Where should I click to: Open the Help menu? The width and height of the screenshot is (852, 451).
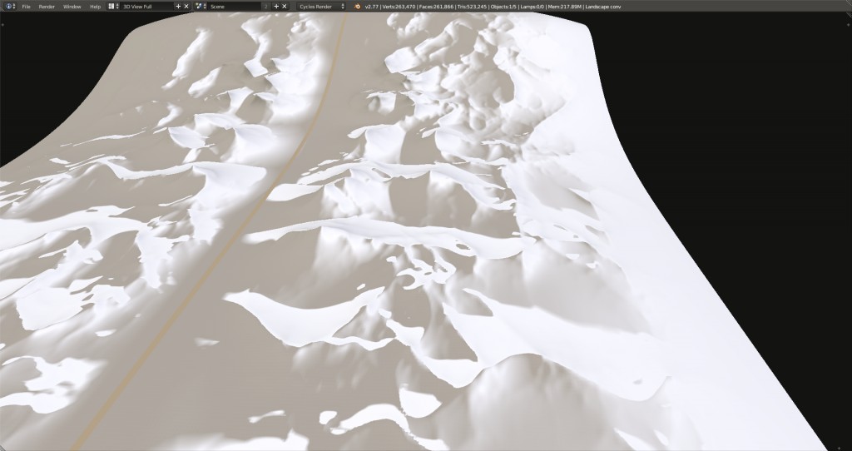[95, 6]
